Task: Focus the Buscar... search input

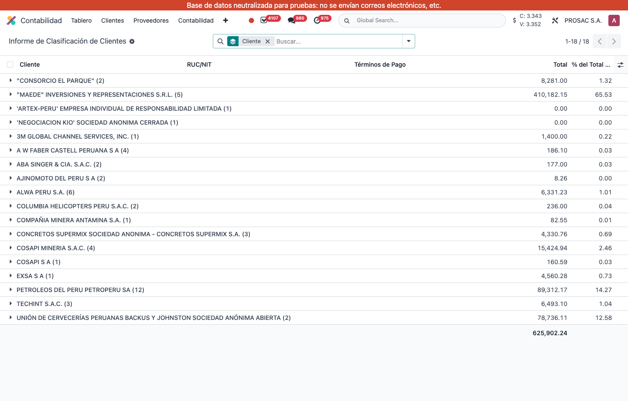Action: point(338,41)
